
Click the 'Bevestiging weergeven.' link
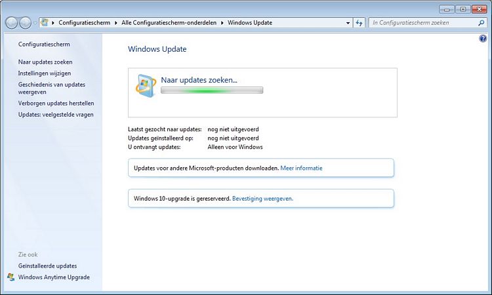pyautogui.click(x=262, y=199)
